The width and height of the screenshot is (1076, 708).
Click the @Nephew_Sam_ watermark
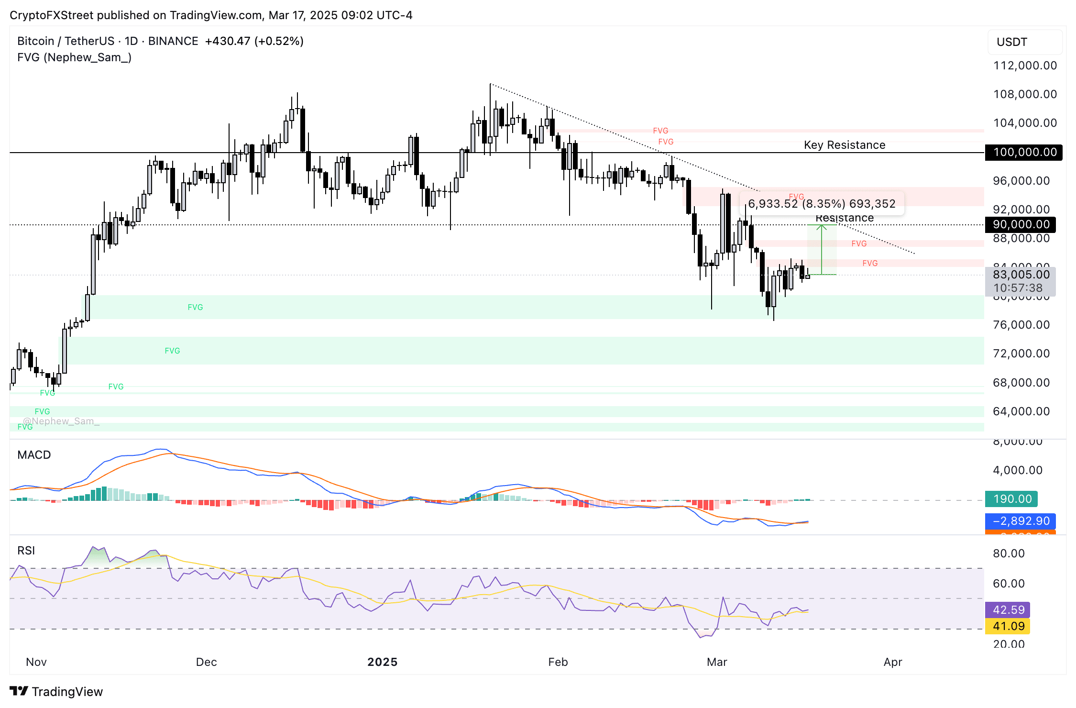click(61, 421)
